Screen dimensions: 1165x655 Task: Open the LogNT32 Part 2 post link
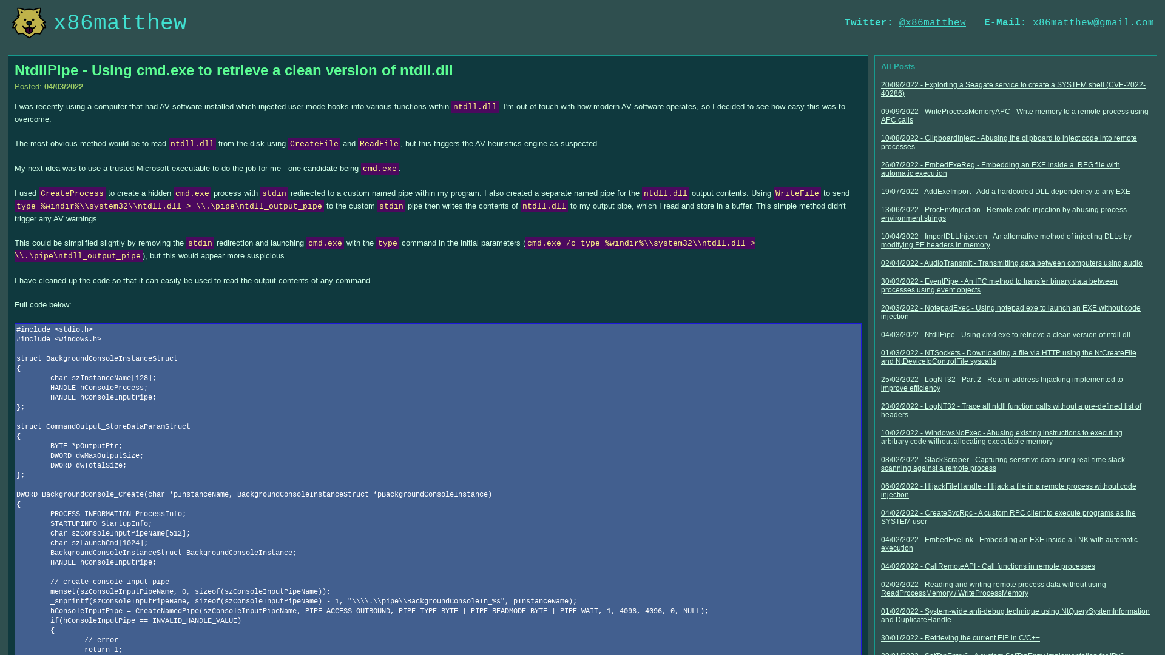(1002, 384)
